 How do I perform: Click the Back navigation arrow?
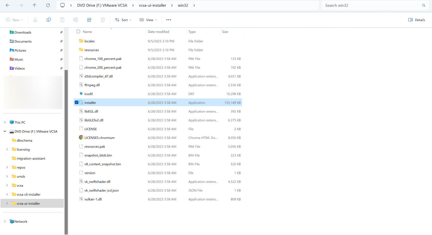tap(7, 5)
